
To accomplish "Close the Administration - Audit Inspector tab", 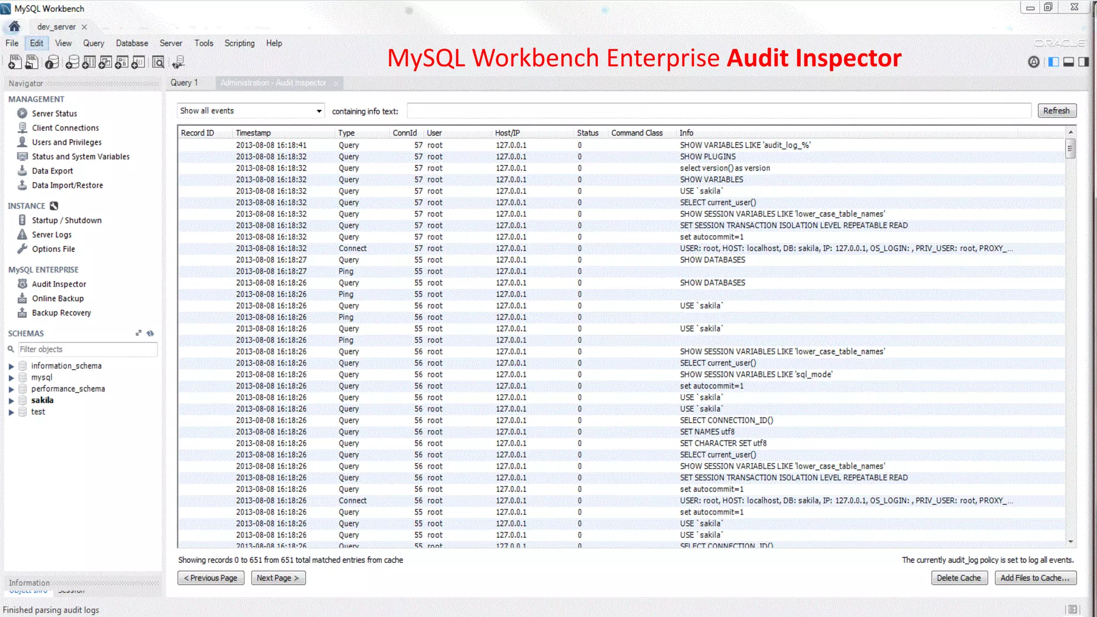I will coord(336,83).
